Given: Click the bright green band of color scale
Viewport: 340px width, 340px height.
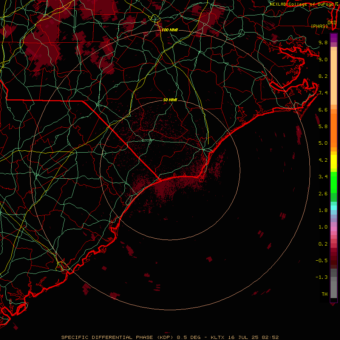Looking at the screenshot, I should [334, 182].
